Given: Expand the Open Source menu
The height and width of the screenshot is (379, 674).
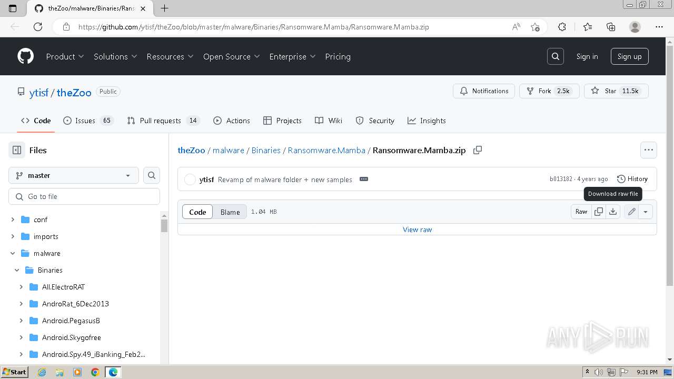Looking at the screenshot, I should click(232, 56).
